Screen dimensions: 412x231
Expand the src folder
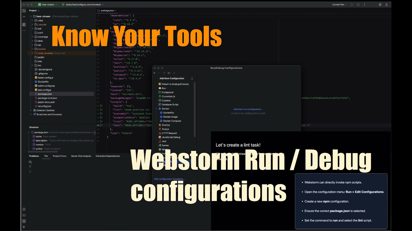click(x=32, y=65)
